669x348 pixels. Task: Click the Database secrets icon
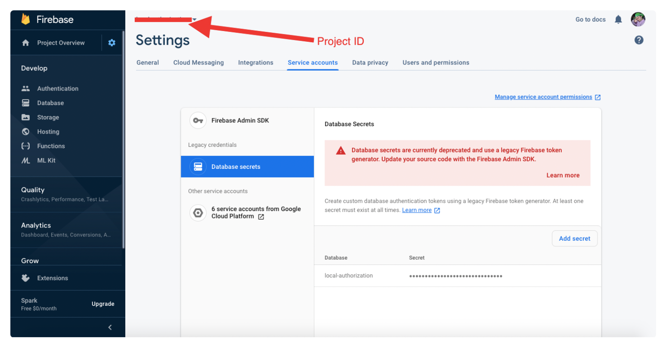pyautogui.click(x=198, y=167)
